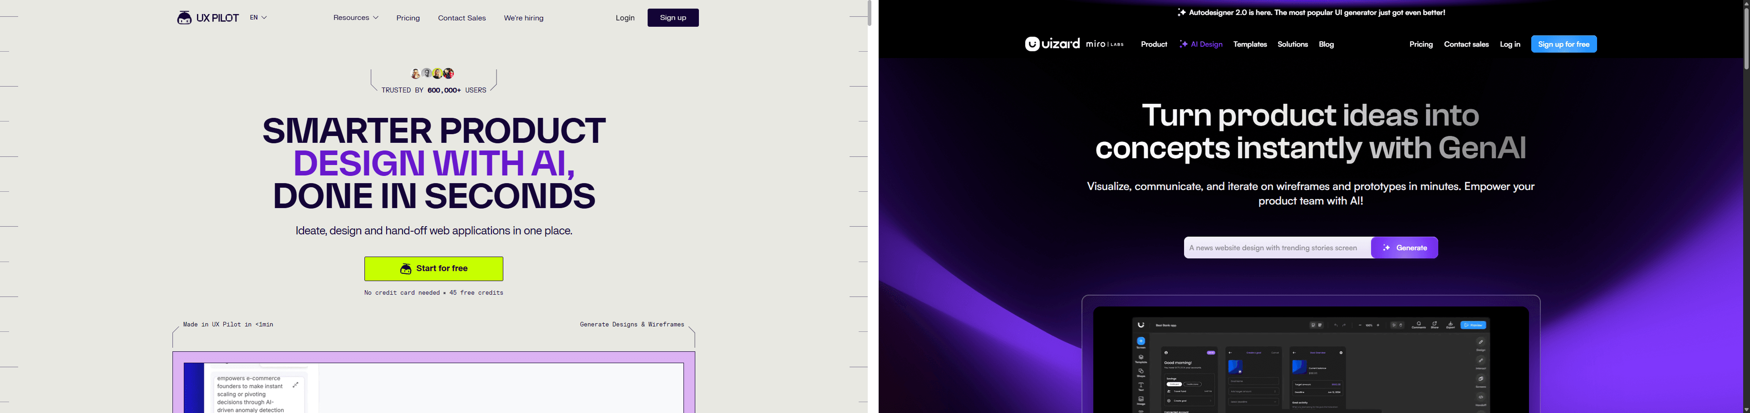Image resolution: width=1750 pixels, height=413 pixels.
Task: Click the "TRUSTED BY 600,000+ USERS" text
Action: coord(434,90)
